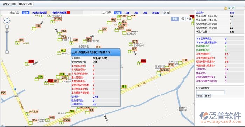Zoom in with the plus button
Image resolution: width=245 pixels, height=127 pixels.
(x=7, y=27)
